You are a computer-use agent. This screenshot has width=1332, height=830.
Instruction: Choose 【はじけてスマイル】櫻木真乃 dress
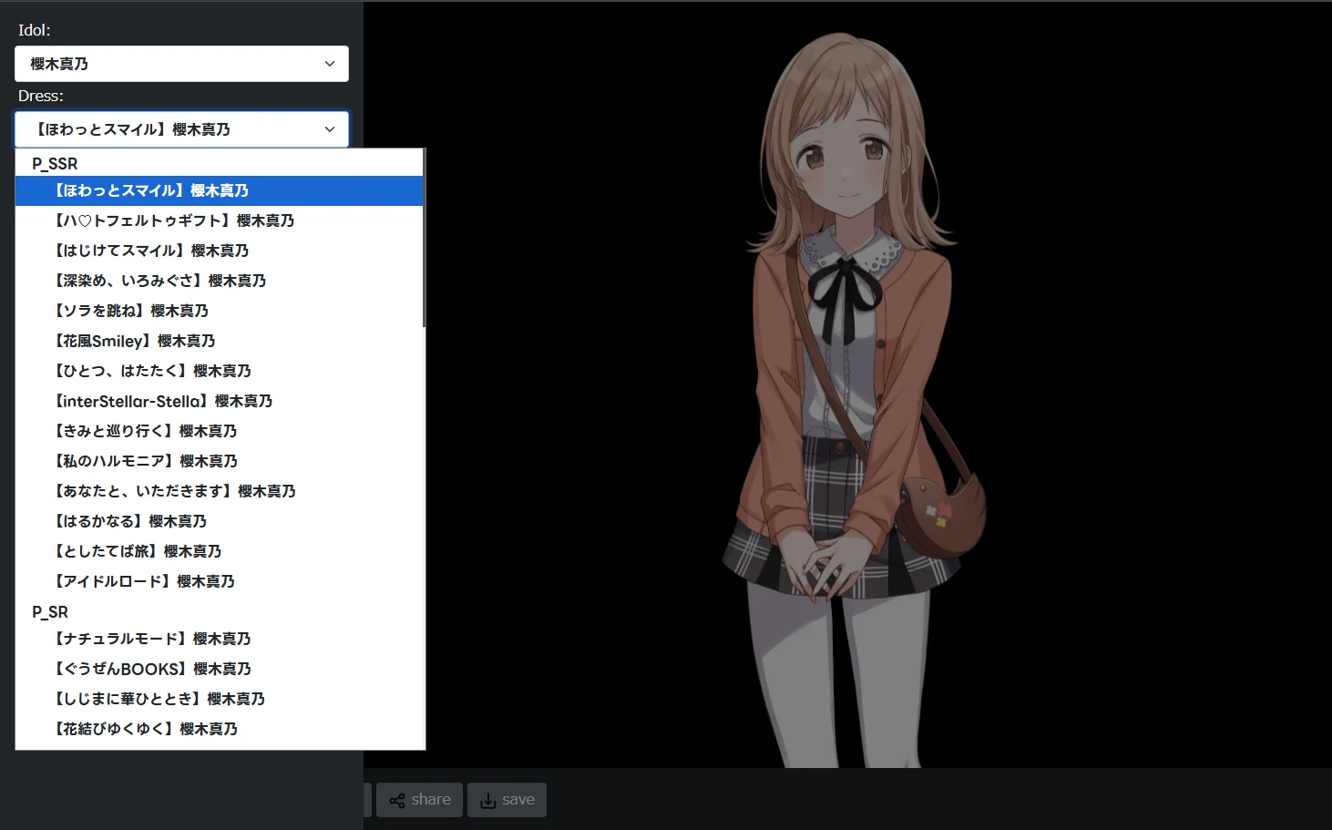(x=151, y=251)
